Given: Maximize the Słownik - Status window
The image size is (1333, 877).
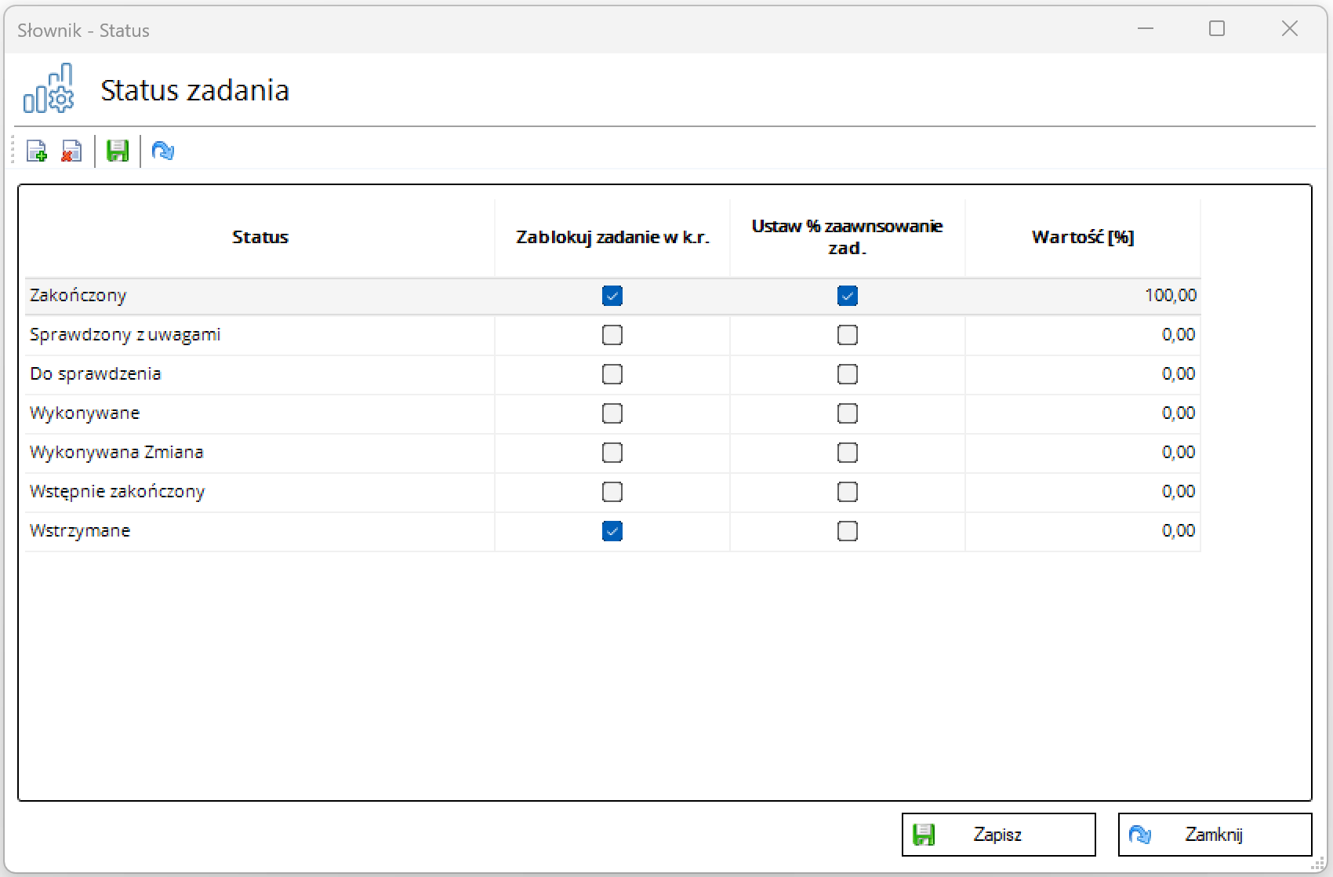Looking at the screenshot, I should click(1216, 29).
